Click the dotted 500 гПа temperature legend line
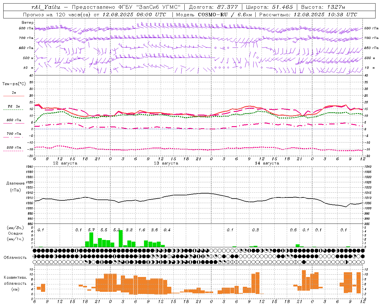This screenshot has width=380, height=304. click(x=13, y=151)
